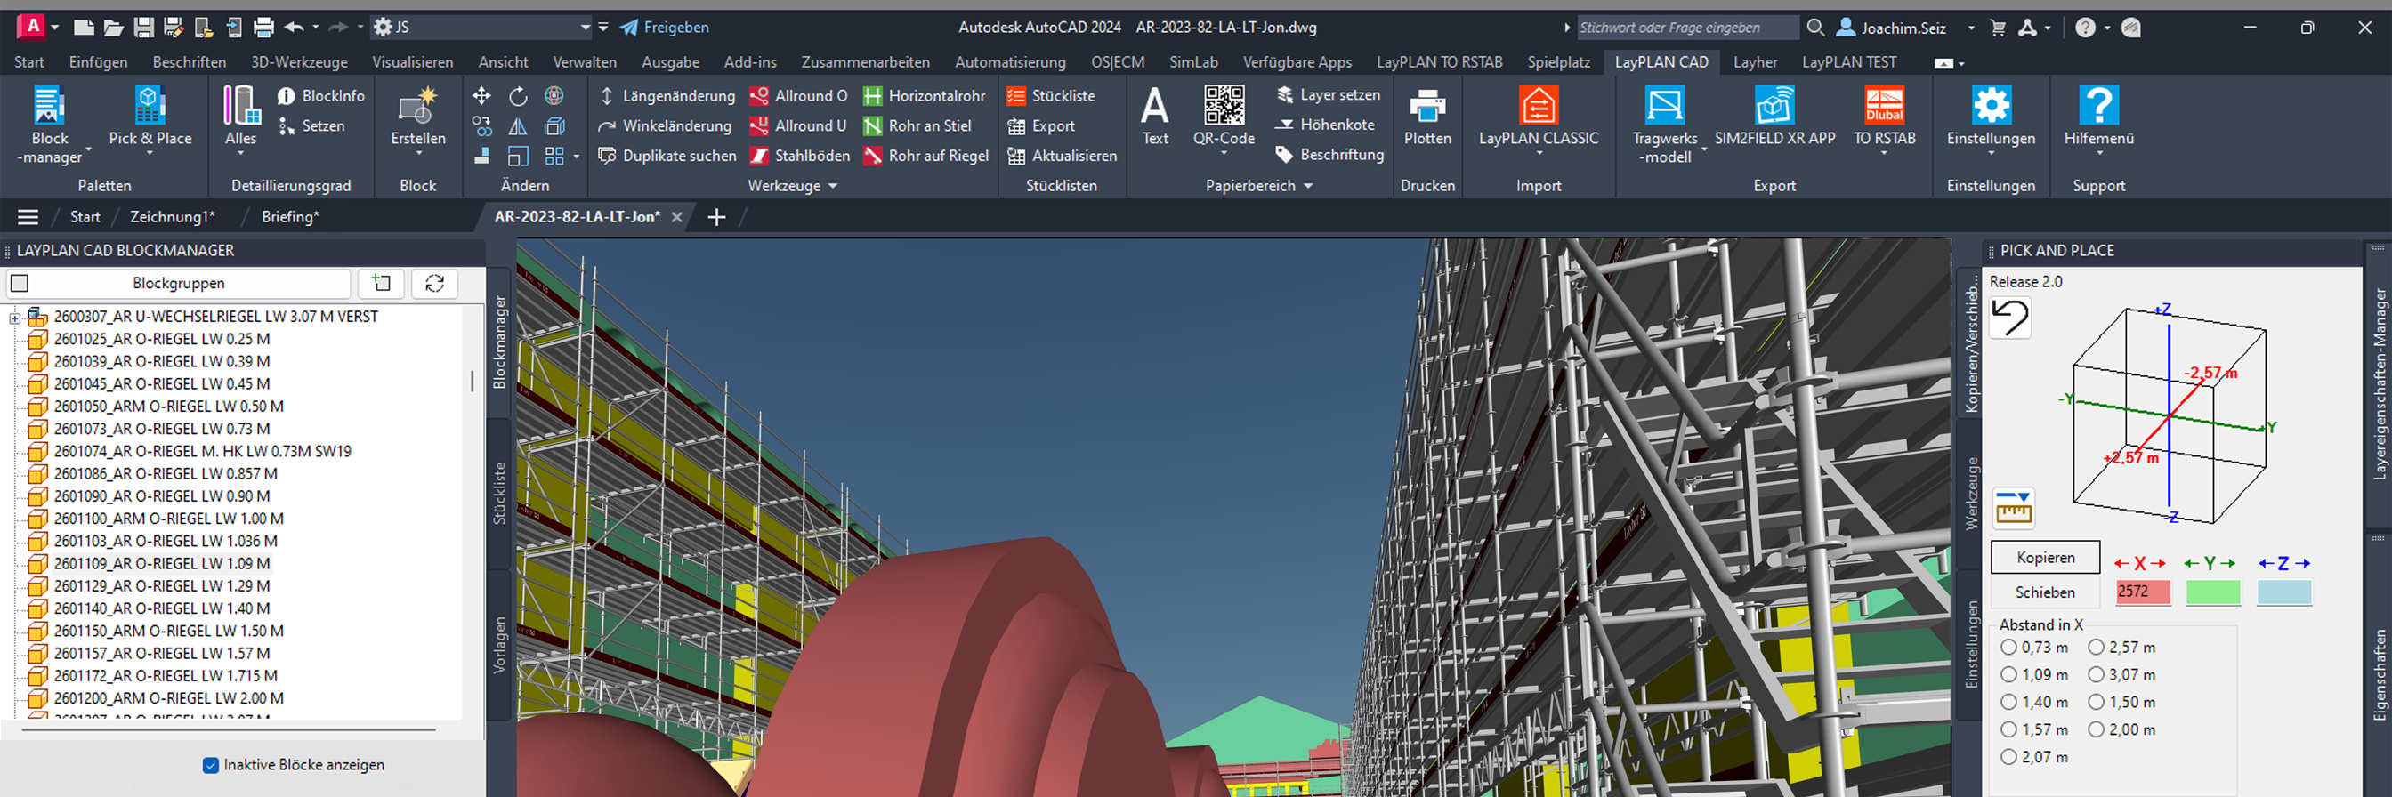This screenshot has width=2392, height=797.
Task: Select the 2,57 m distance option
Action: [x=2096, y=648]
